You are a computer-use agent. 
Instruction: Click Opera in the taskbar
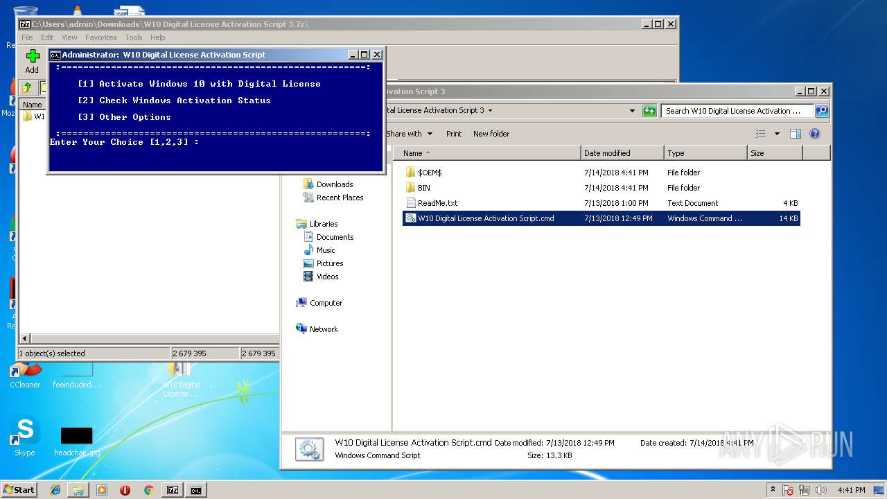[x=125, y=490]
